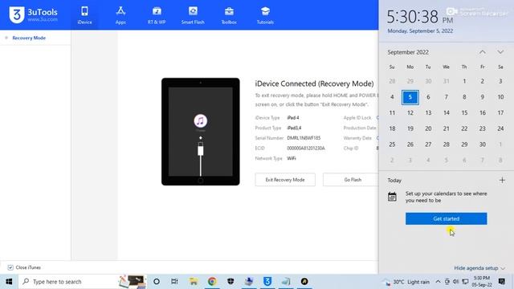This screenshot has height=289, width=514.
Task: Select August 28 in calendar
Action: coord(392,81)
